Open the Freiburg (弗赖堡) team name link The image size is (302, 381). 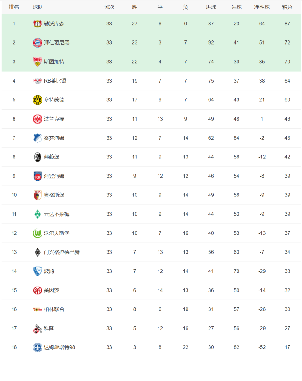point(52,157)
